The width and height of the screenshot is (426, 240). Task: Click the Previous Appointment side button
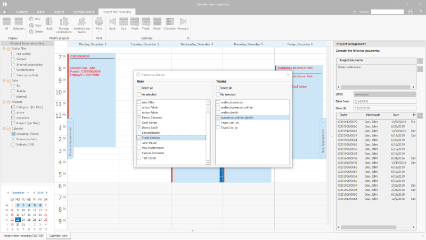pos(70,139)
